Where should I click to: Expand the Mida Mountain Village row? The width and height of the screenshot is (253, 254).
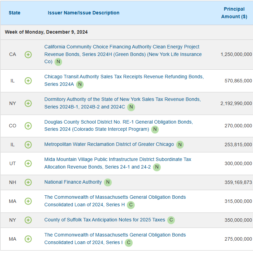coord(28,163)
